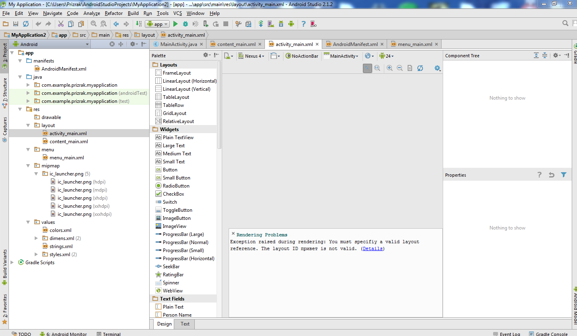The width and height of the screenshot is (577, 336).
Task: Click the Properties filter funnel icon
Action: point(564,175)
